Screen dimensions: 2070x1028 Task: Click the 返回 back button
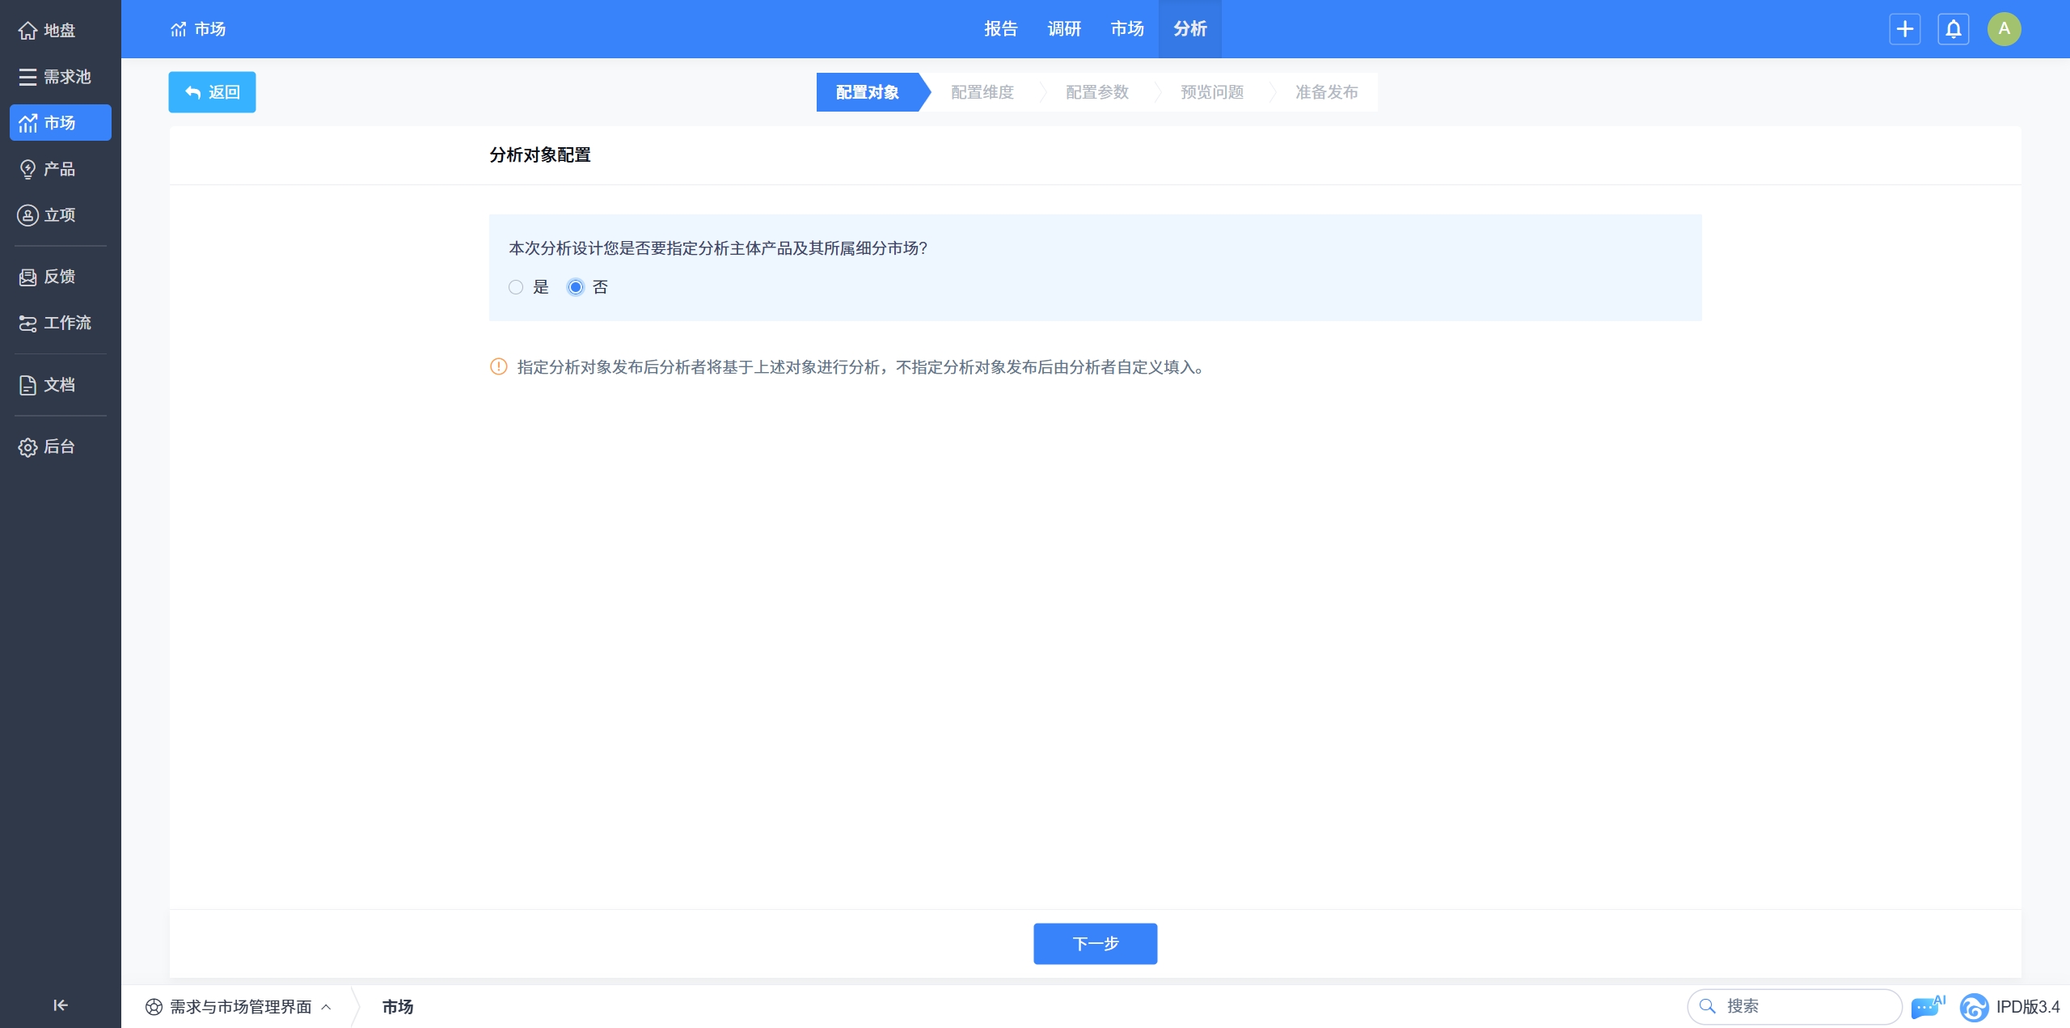(x=212, y=92)
